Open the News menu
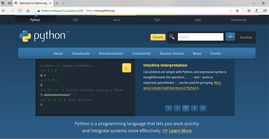Image resolution: width=269 pixels, height=139 pixels. click(x=197, y=53)
